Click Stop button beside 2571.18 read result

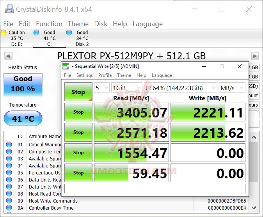tap(78, 132)
